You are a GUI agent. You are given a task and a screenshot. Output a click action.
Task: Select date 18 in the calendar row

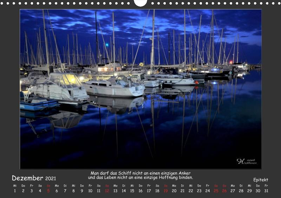(157, 191)
